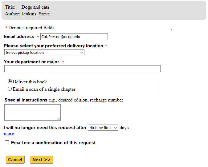Open the Select pickup location dropdown

point(44,53)
